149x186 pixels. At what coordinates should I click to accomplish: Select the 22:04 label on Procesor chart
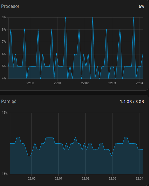point(139,83)
